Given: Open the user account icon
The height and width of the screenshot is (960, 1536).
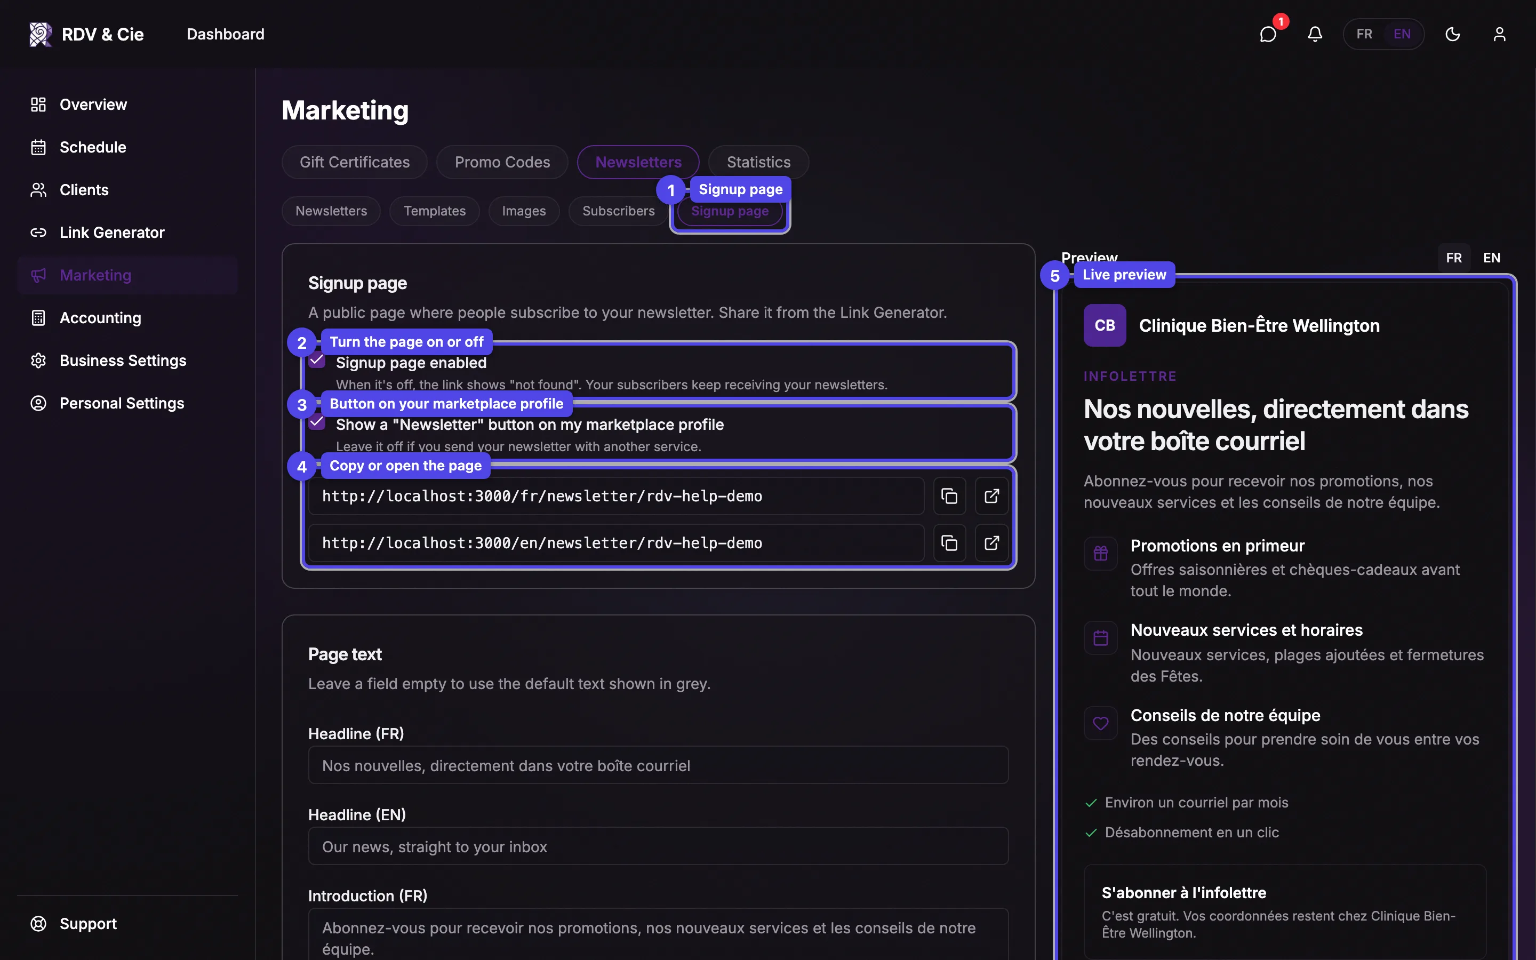Looking at the screenshot, I should [1499, 34].
